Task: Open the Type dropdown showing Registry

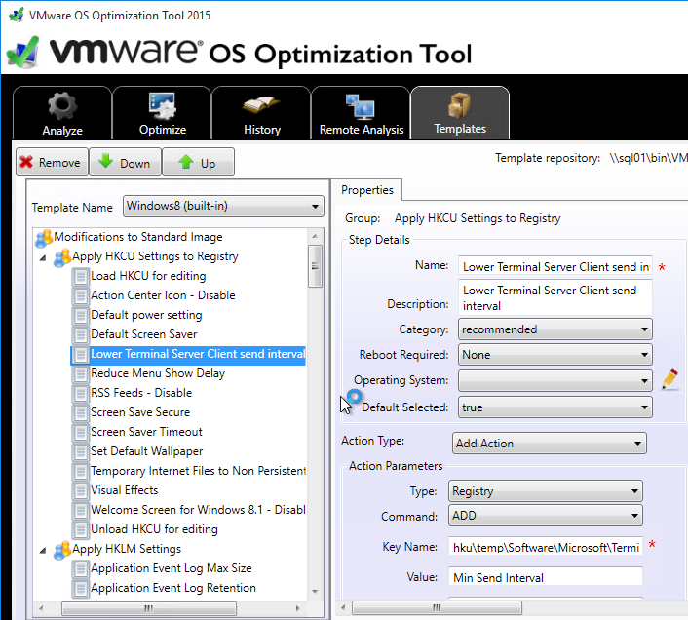Action: coord(546,491)
